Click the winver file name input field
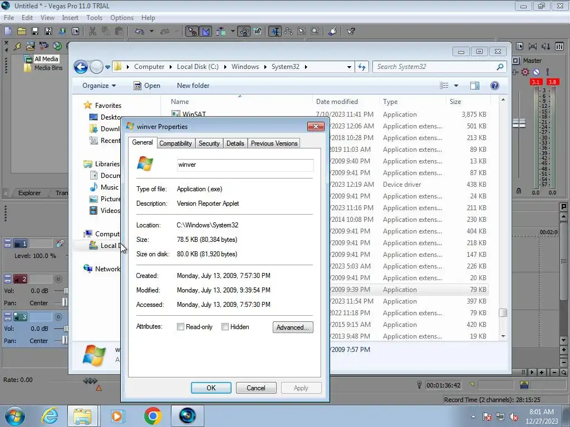The image size is (570, 427). [245, 165]
